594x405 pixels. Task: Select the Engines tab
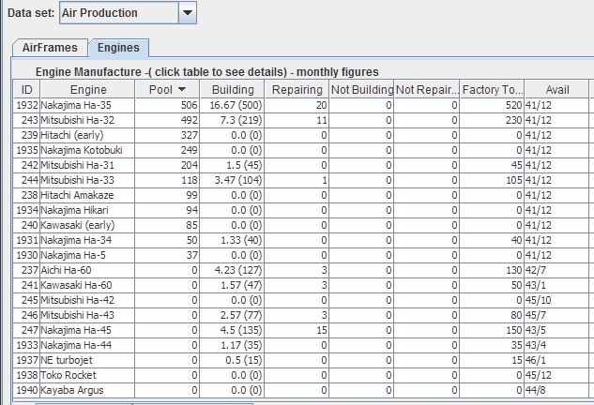118,48
